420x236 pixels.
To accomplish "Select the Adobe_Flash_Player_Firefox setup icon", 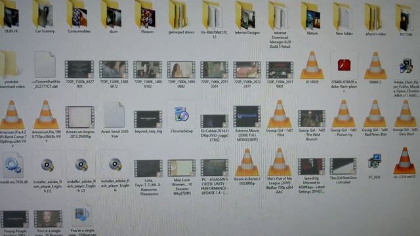I will 406,66.
